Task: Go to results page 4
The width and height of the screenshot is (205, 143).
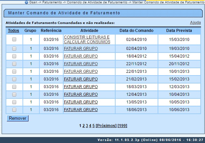Action: 90,126
